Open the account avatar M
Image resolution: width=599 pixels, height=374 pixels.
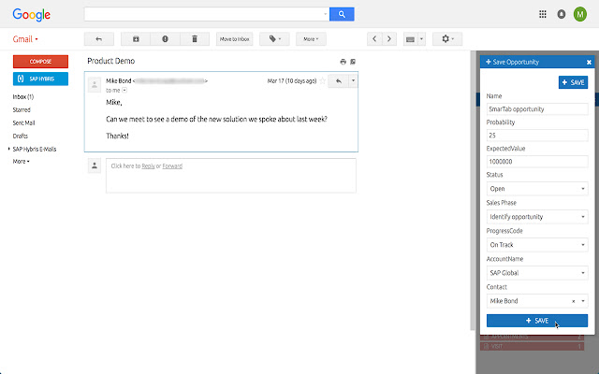tap(580, 15)
